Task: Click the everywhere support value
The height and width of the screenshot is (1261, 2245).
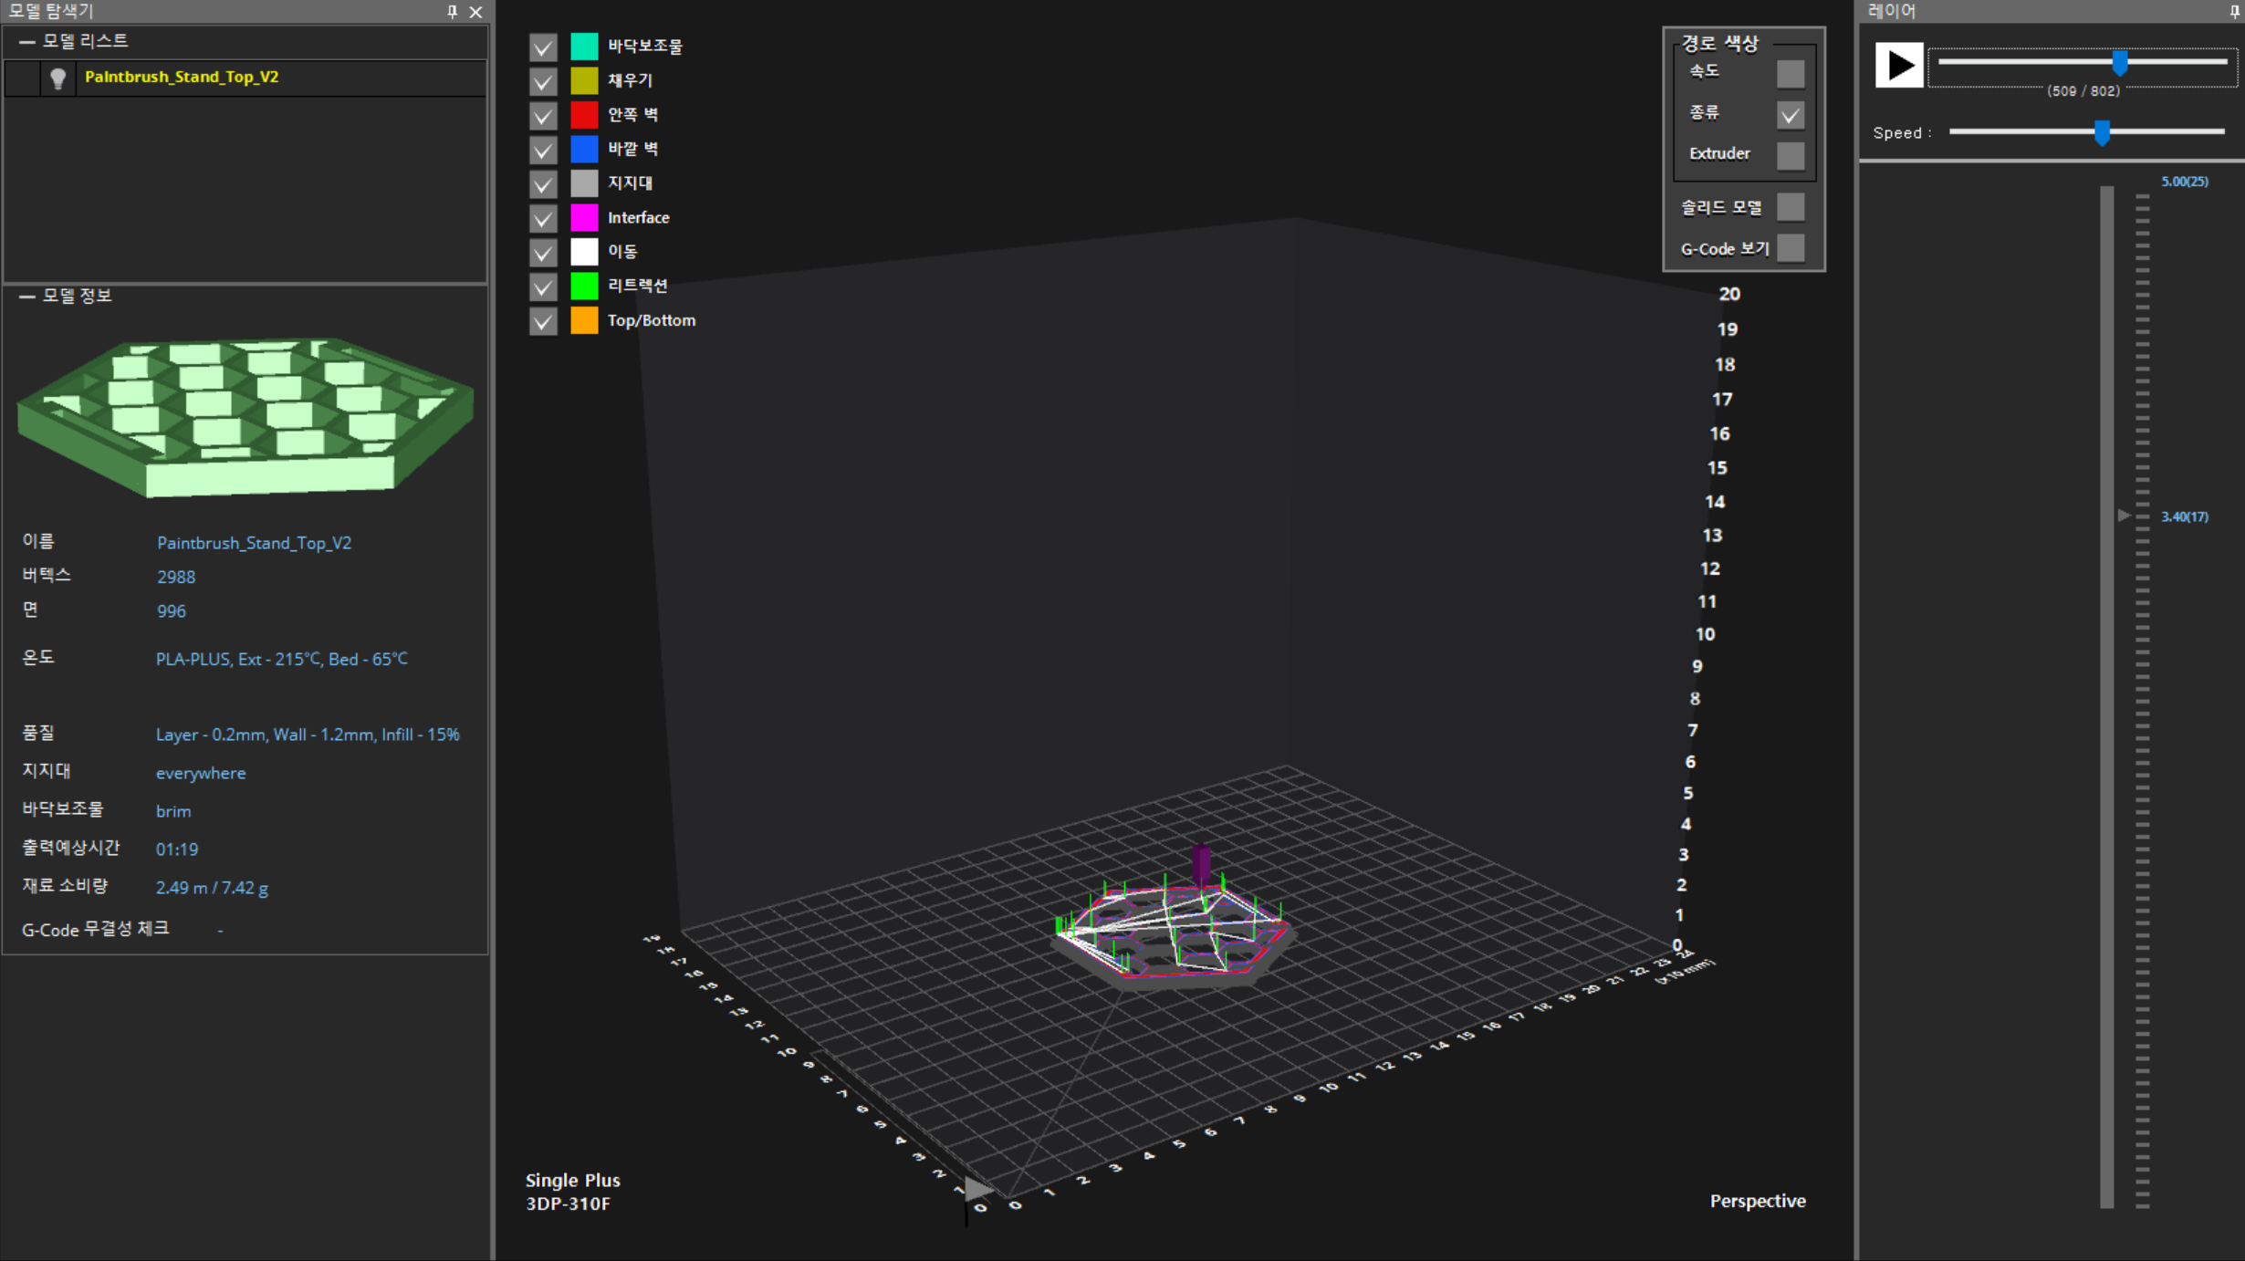Action: (201, 773)
